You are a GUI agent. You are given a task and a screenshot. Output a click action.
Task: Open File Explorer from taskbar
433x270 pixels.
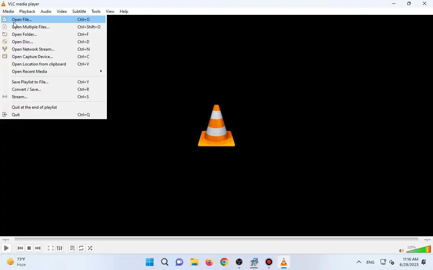[x=194, y=262]
